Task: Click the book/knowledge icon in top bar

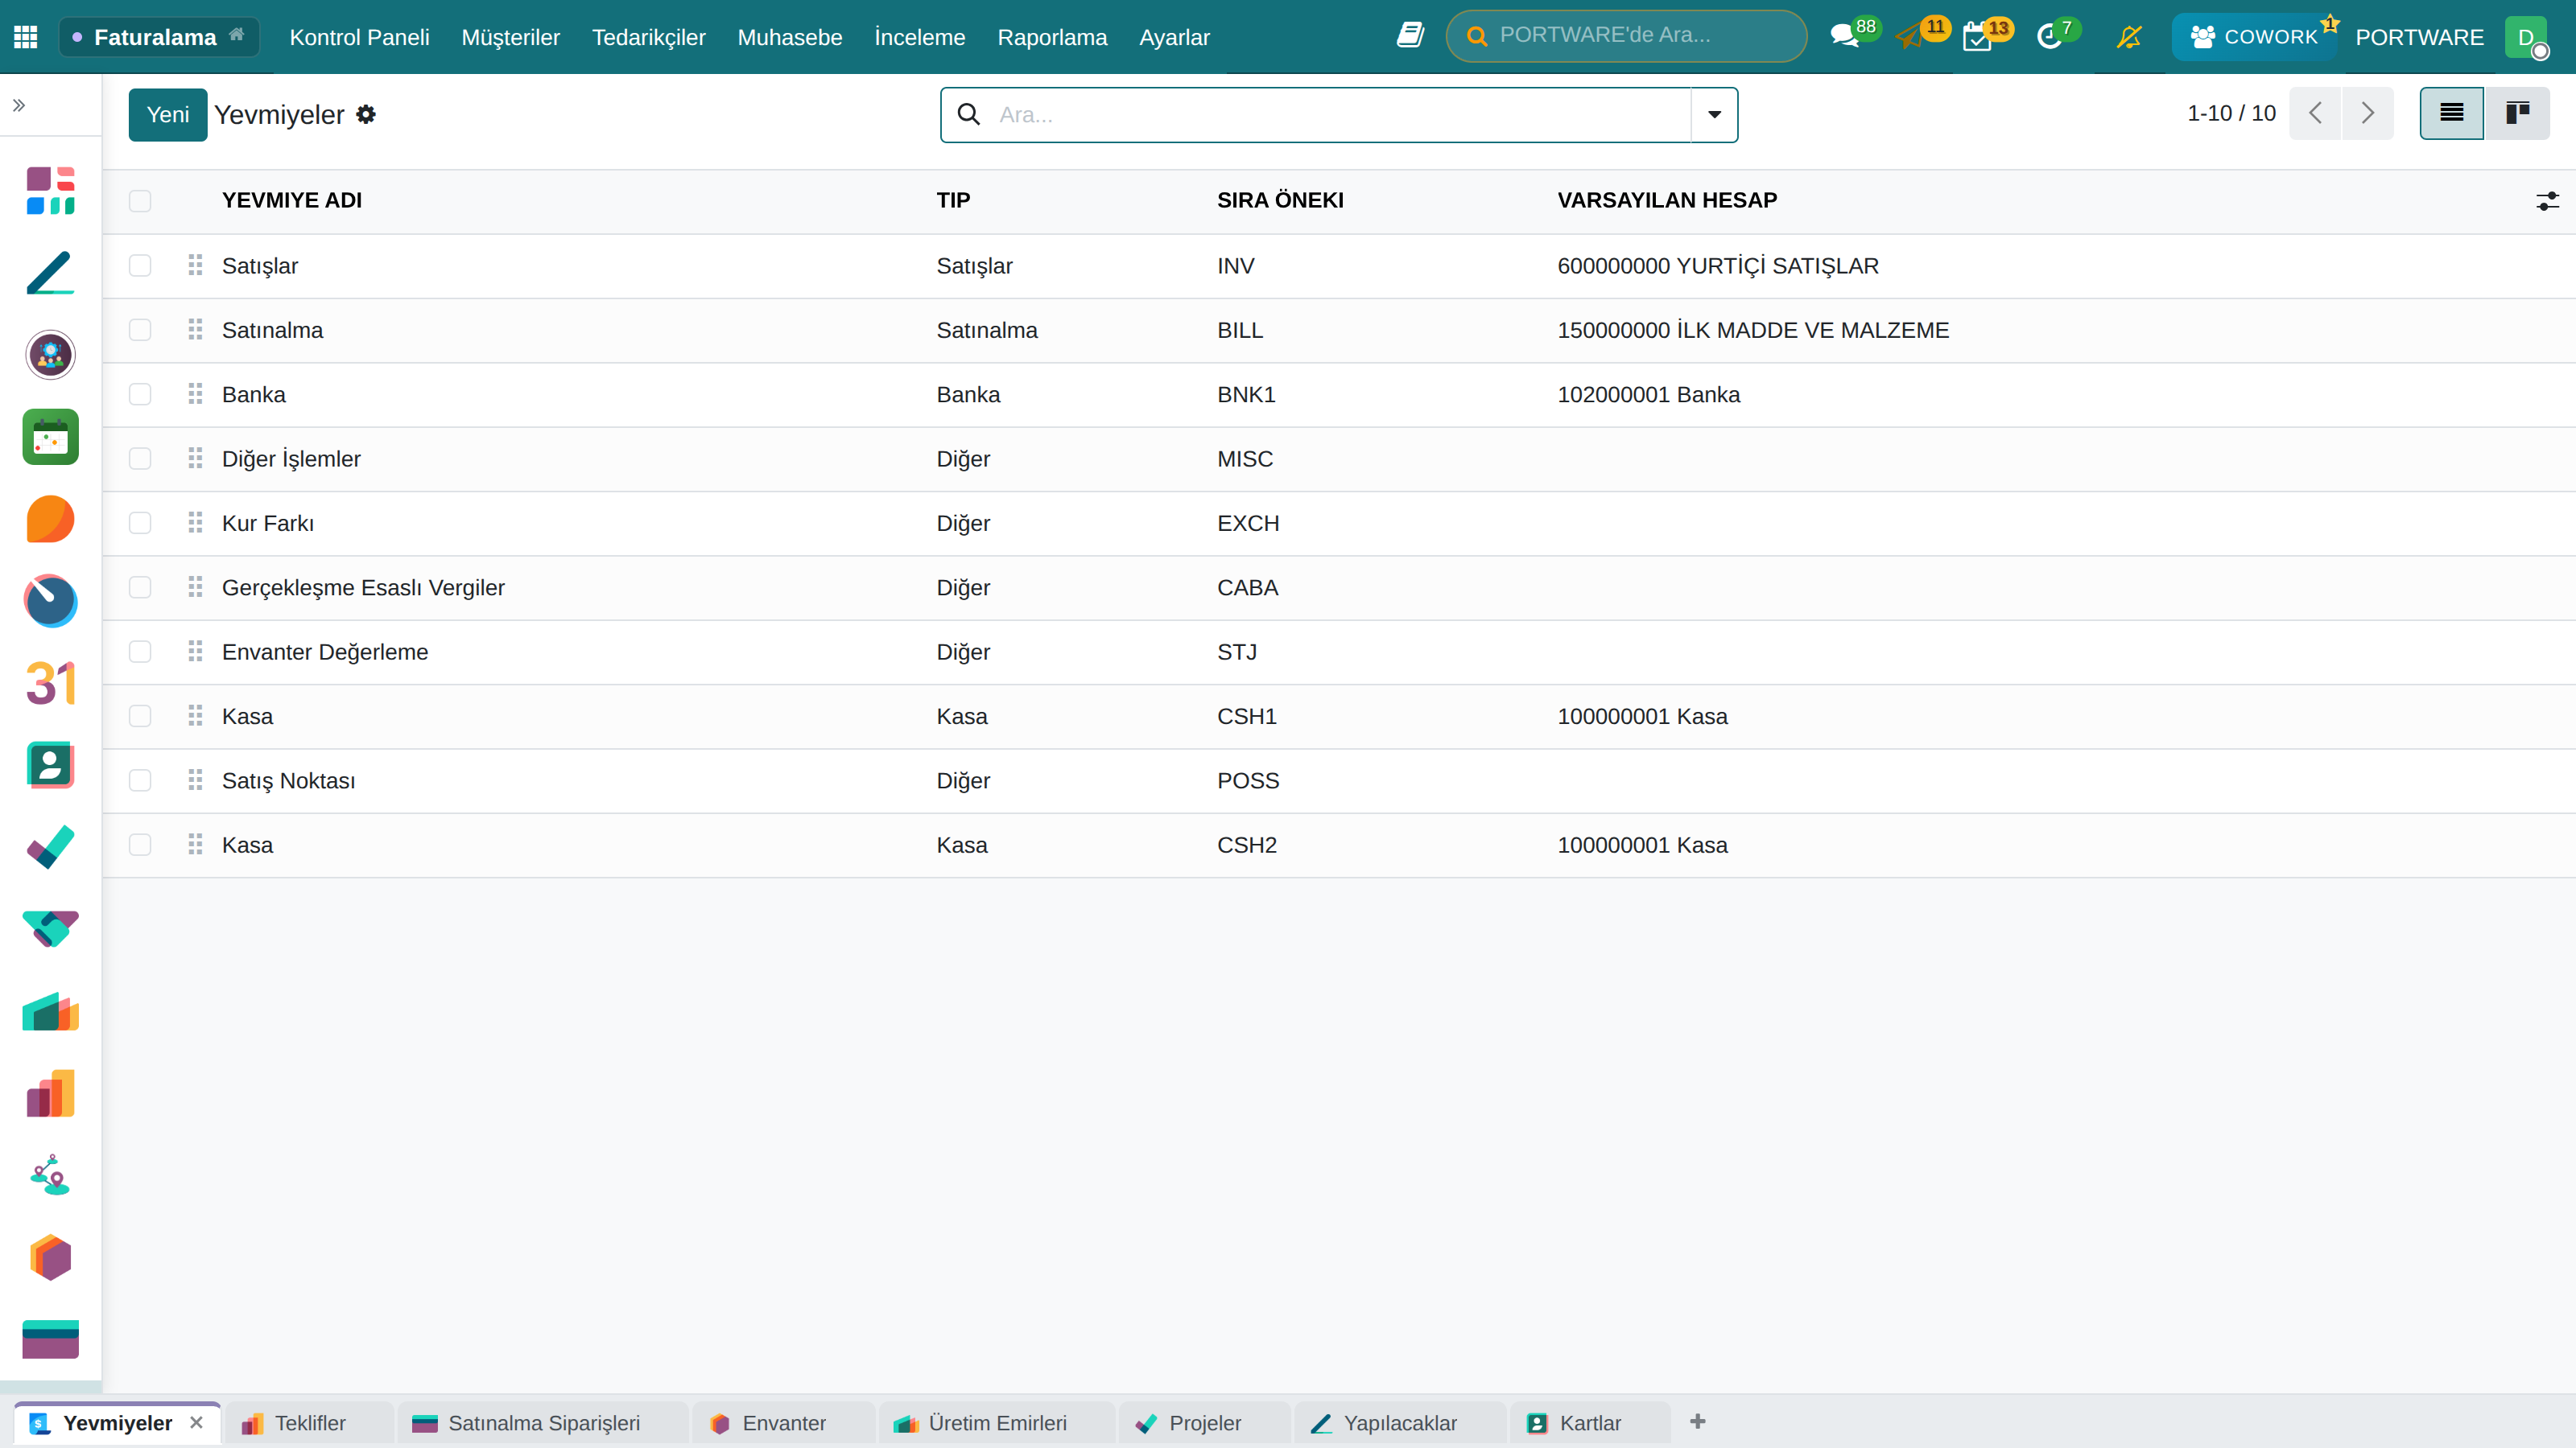Action: pos(1410,36)
